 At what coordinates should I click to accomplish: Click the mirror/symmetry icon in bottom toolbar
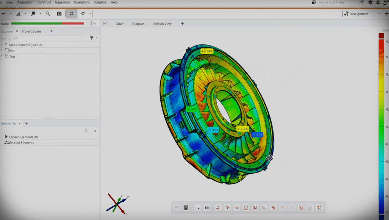pos(207,208)
